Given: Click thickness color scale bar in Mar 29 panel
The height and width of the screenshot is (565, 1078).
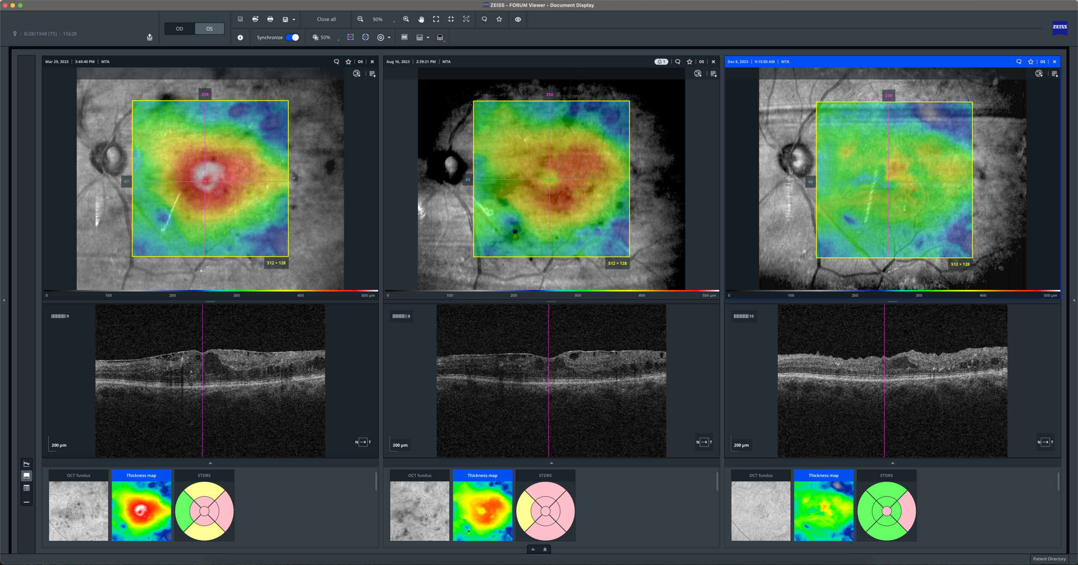Looking at the screenshot, I should pyautogui.click(x=211, y=291).
